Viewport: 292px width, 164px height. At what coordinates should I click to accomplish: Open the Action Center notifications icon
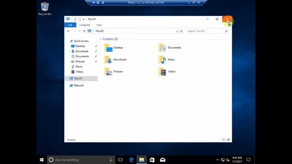coord(248,160)
